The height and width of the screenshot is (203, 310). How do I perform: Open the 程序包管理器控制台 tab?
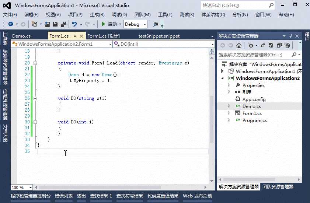(x=31, y=196)
